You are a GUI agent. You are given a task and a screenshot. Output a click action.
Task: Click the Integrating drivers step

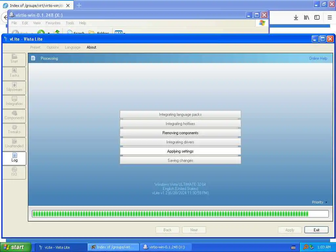[180, 142]
